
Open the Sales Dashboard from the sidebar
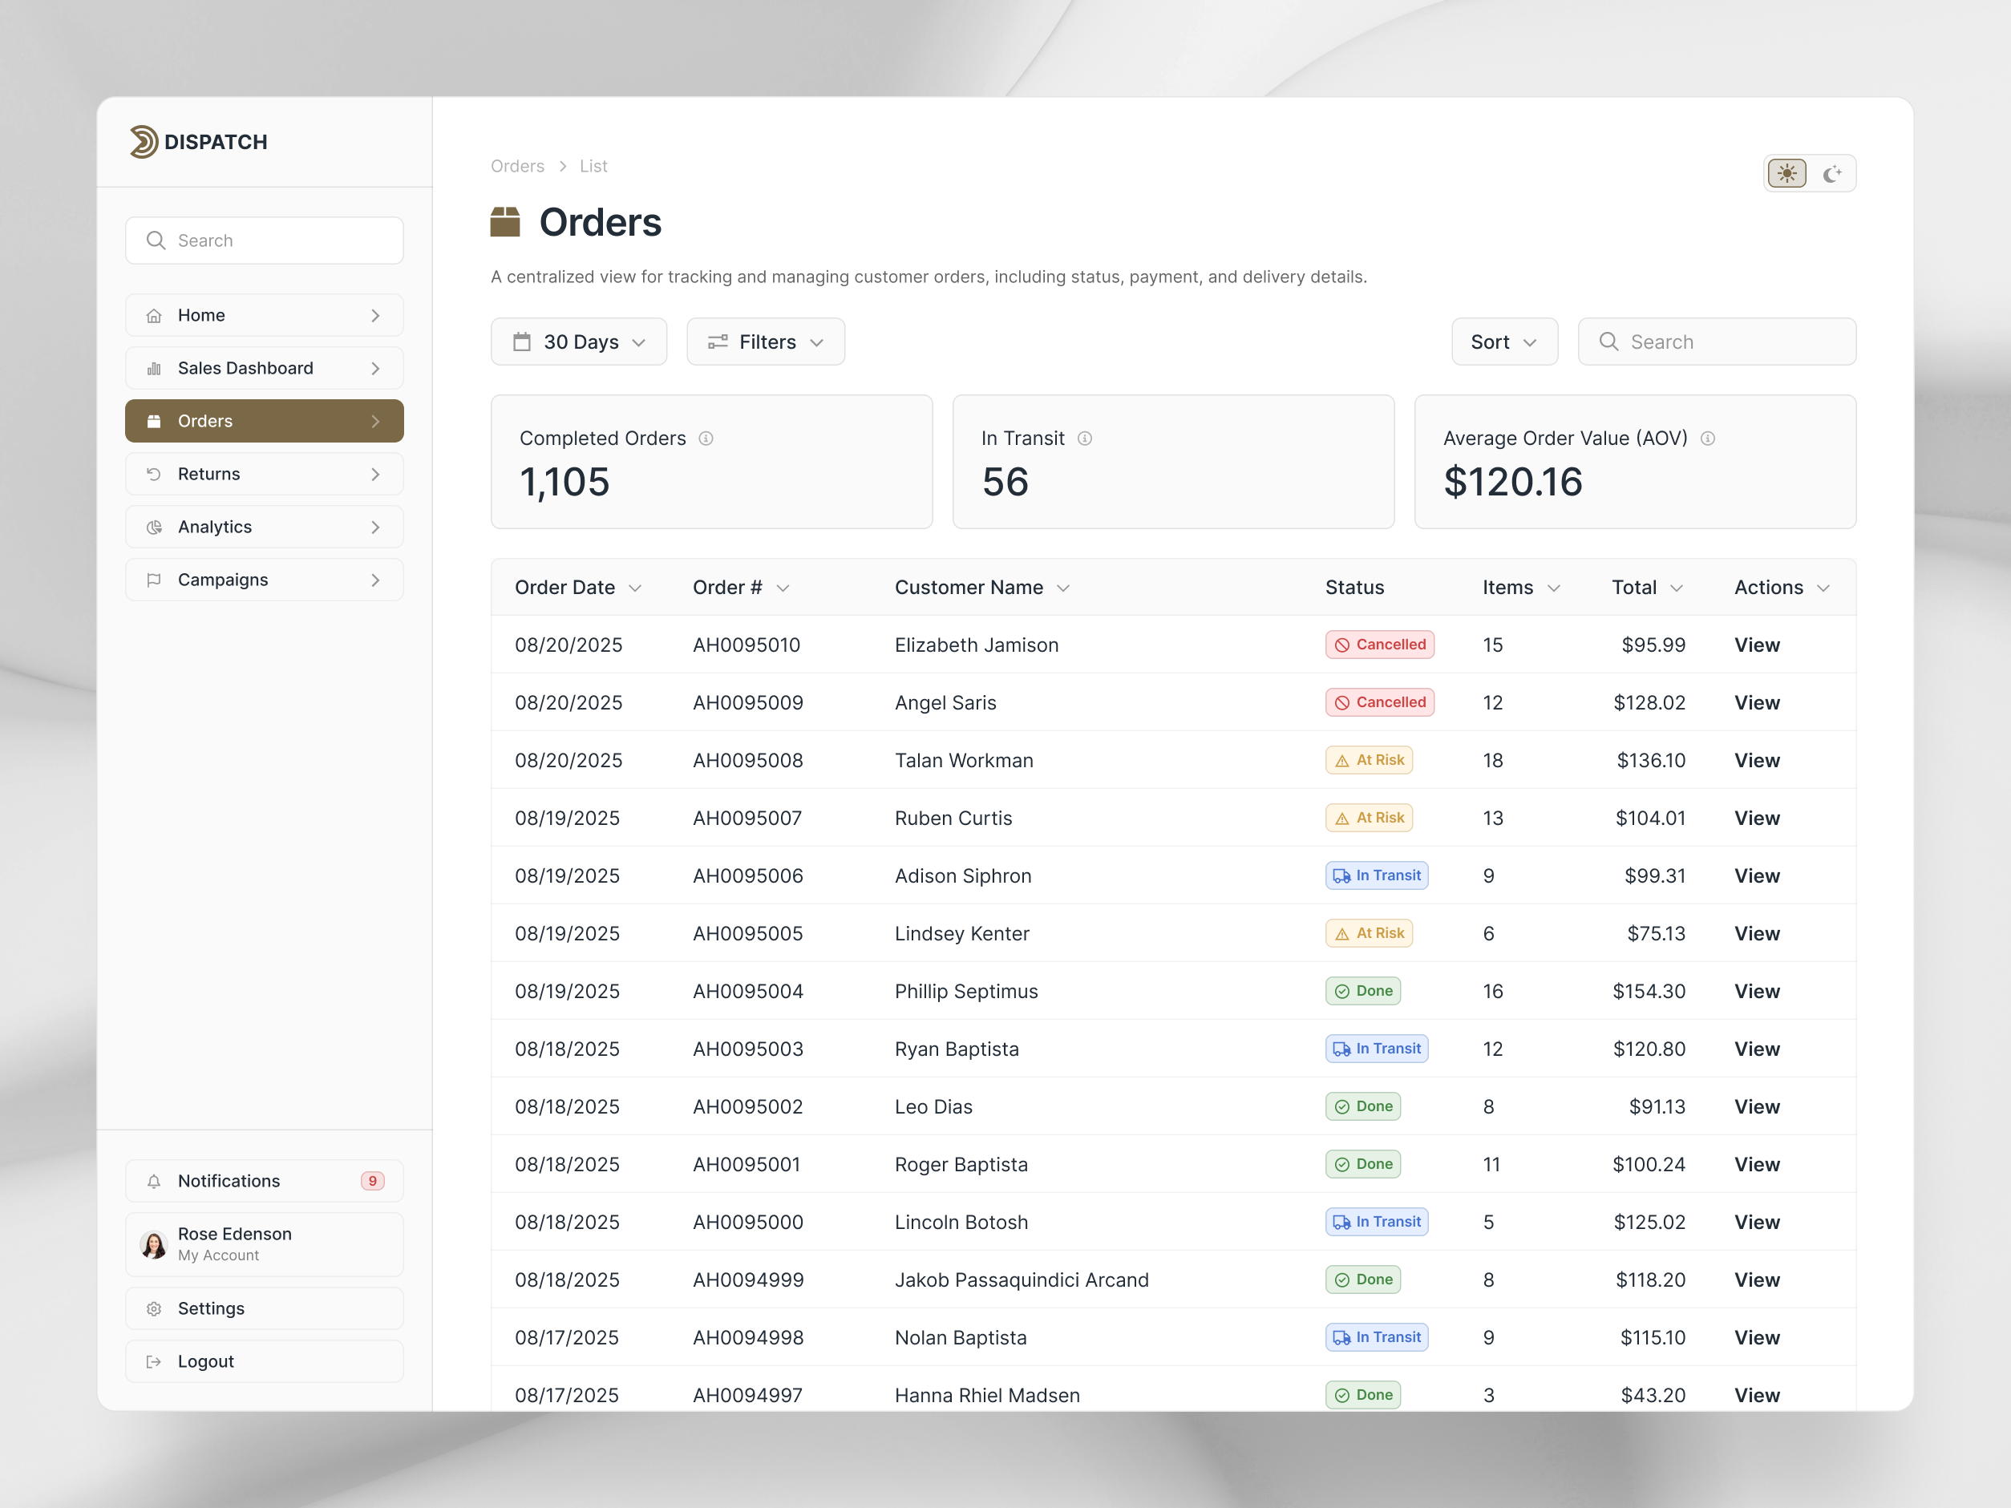pos(245,368)
